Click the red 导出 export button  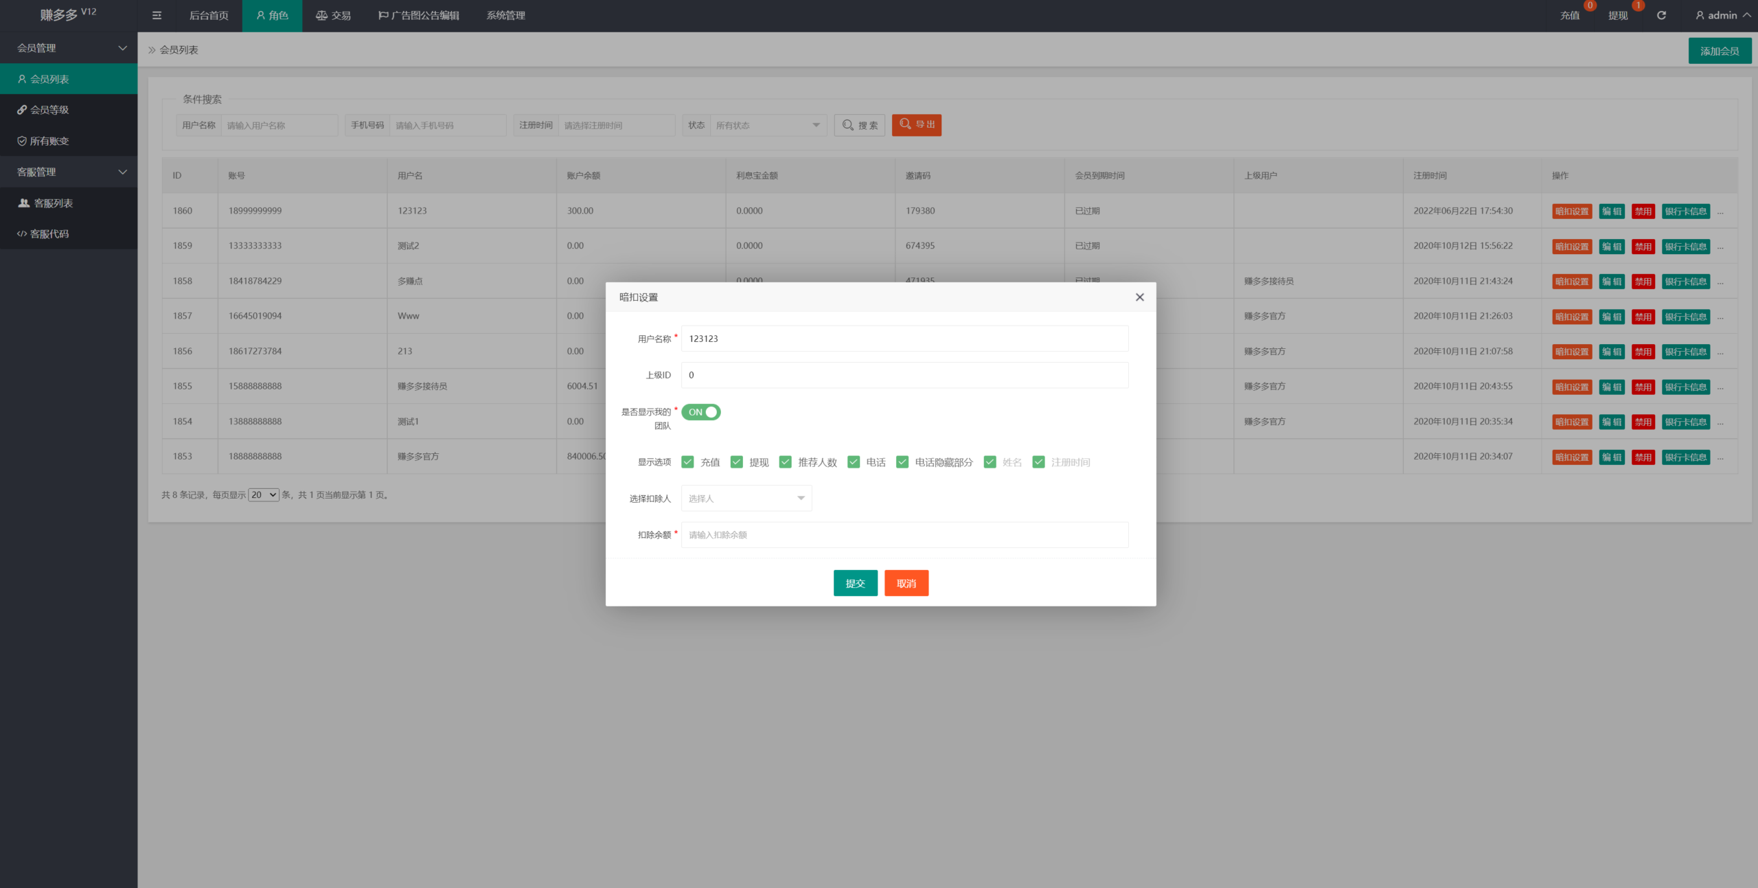(917, 125)
